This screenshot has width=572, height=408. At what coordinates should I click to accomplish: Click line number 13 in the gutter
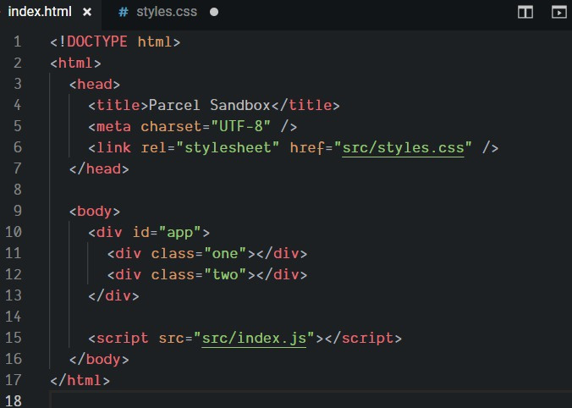[x=14, y=295]
